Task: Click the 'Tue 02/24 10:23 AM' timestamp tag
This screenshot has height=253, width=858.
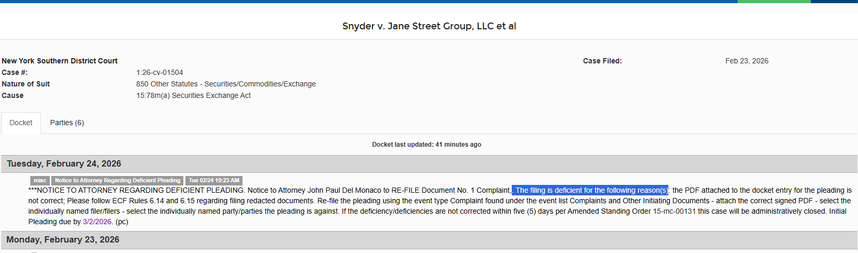Action: [x=214, y=180]
